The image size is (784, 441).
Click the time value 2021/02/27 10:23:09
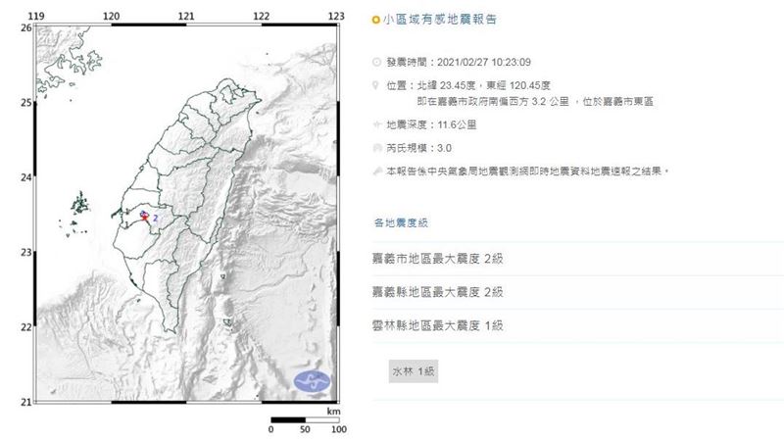(x=484, y=62)
